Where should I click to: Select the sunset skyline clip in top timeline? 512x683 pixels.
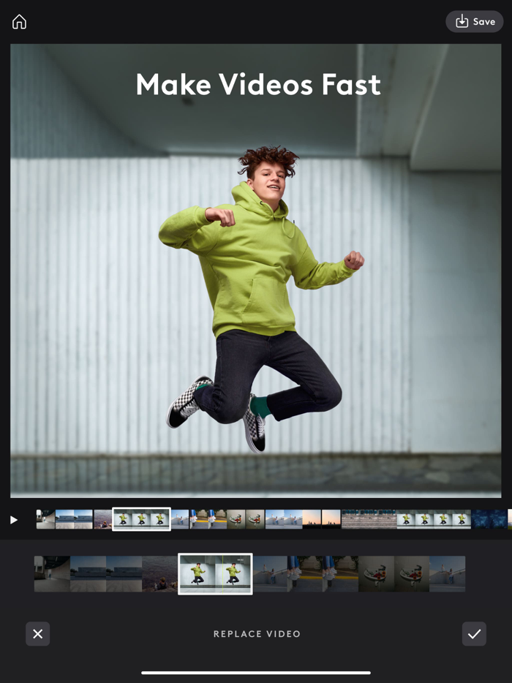[322, 519]
